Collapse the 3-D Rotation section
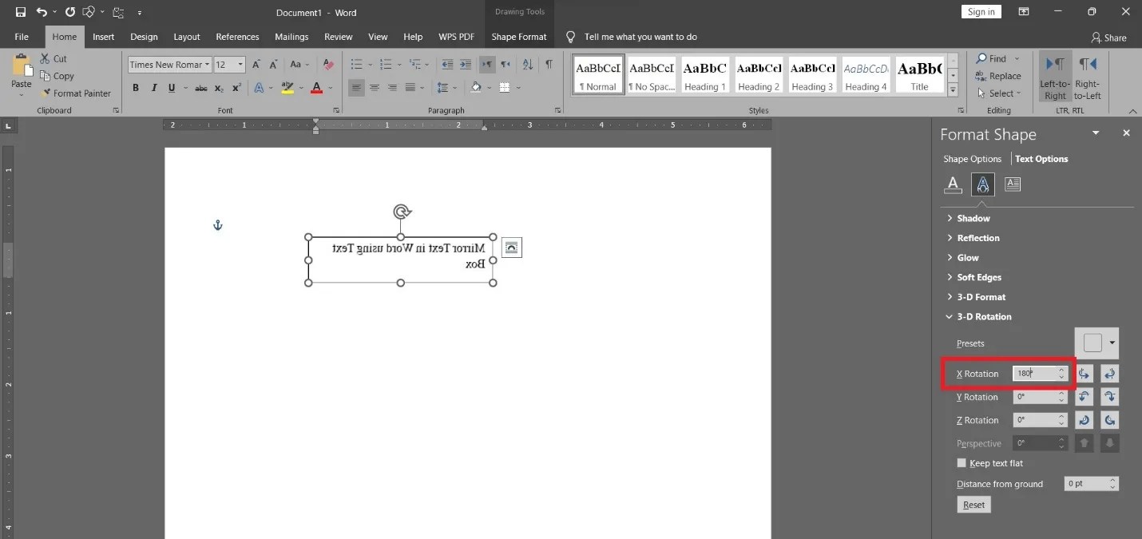The height and width of the screenshot is (539, 1142). coord(983,316)
